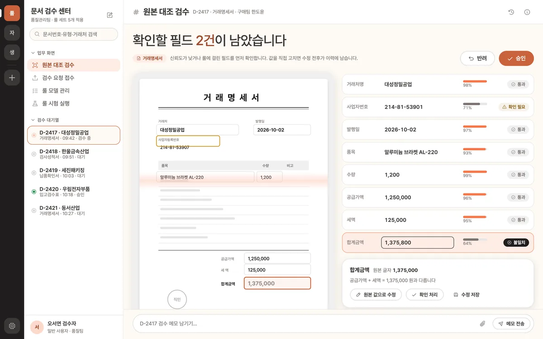This screenshot has width=543, height=339.
Task: Click 통과 badge on 거래처명 row
Action: (x=518, y=84)
